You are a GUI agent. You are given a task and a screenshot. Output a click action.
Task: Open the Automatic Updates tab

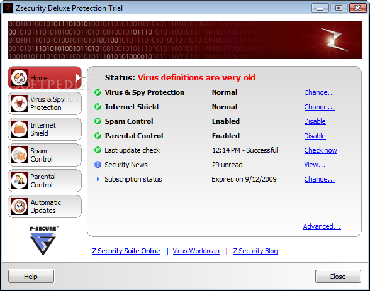pos(45,206)
